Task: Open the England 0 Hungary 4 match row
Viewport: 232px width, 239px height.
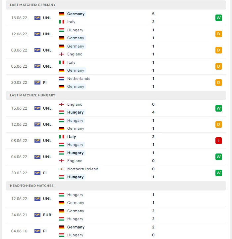Action: click(116, 108)
